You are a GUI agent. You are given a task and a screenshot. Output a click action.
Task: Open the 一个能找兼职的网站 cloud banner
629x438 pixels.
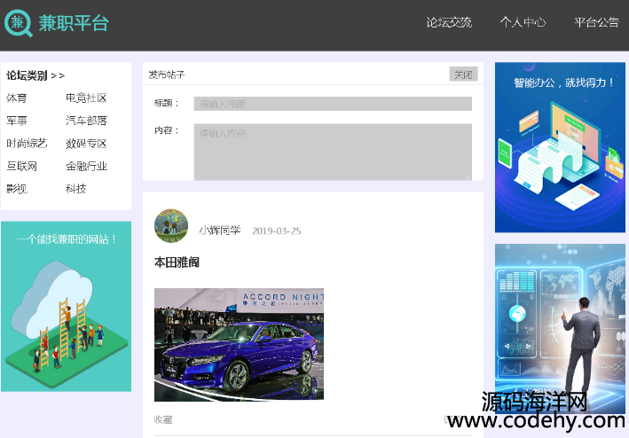[67, 307]
